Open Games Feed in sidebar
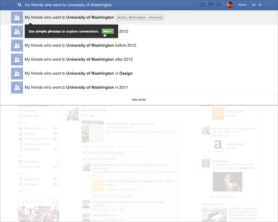Viewport: 278px width, 222px height. pyautogui.click(x=32, y=167)
